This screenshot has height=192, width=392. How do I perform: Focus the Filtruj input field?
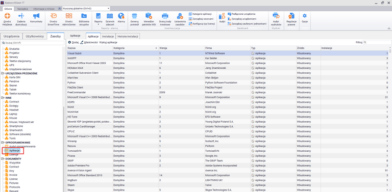point(377,43)
